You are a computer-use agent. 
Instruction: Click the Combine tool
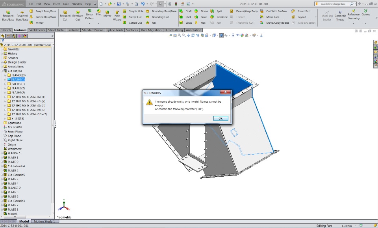point(219,17)
